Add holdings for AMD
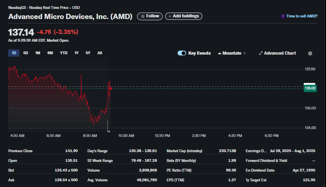The height and width of the screenshot is (187, 326). (x=184, y=16)
